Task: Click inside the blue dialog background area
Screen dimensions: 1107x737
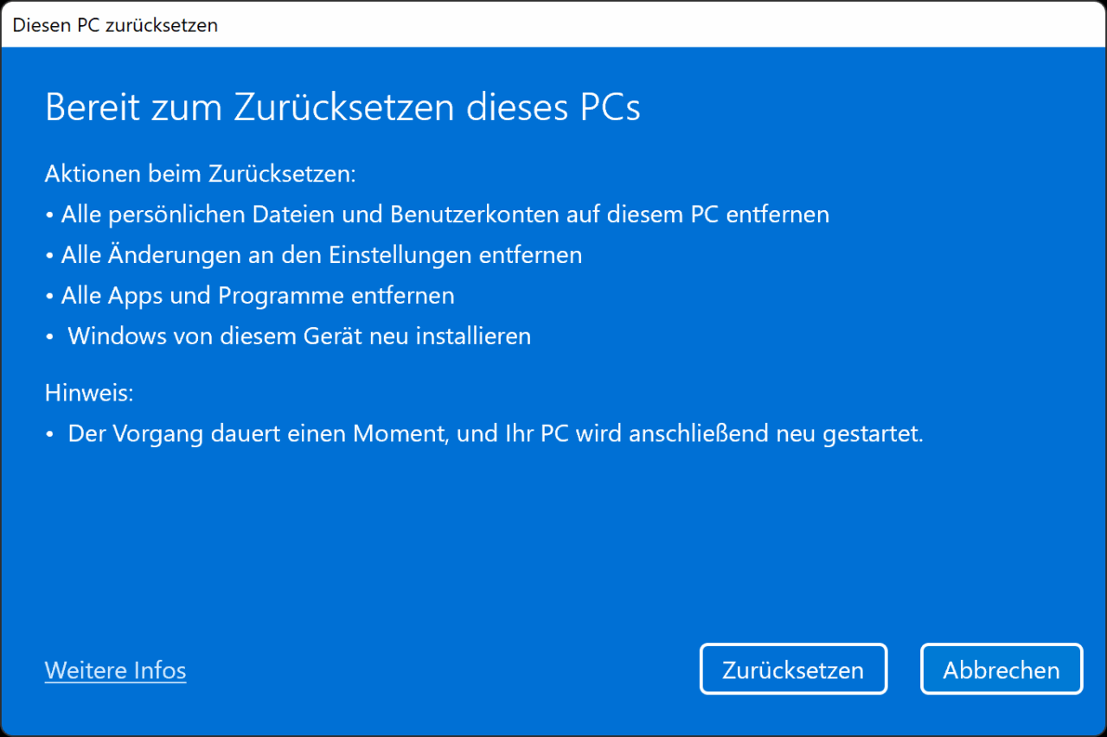Action: coord(553,536)
